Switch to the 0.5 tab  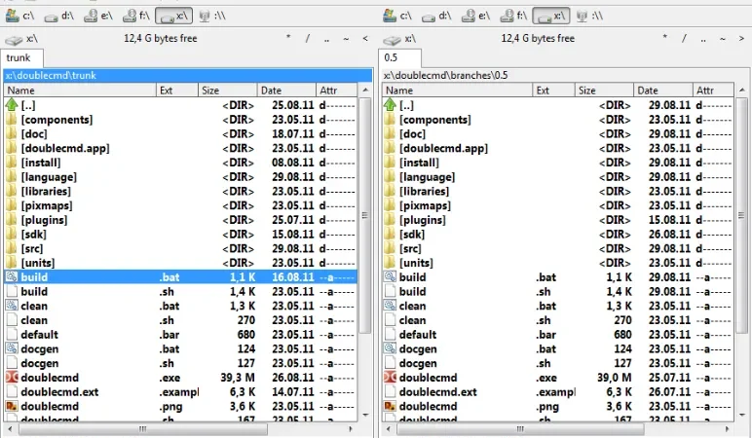[x=399, y=58]
